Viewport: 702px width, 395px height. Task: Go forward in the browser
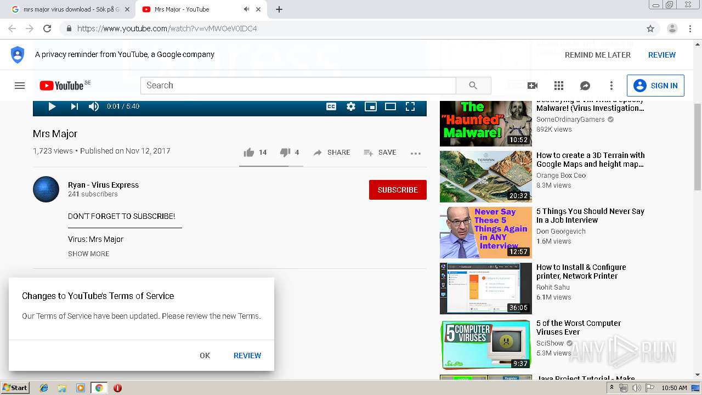tap(30, 29)
